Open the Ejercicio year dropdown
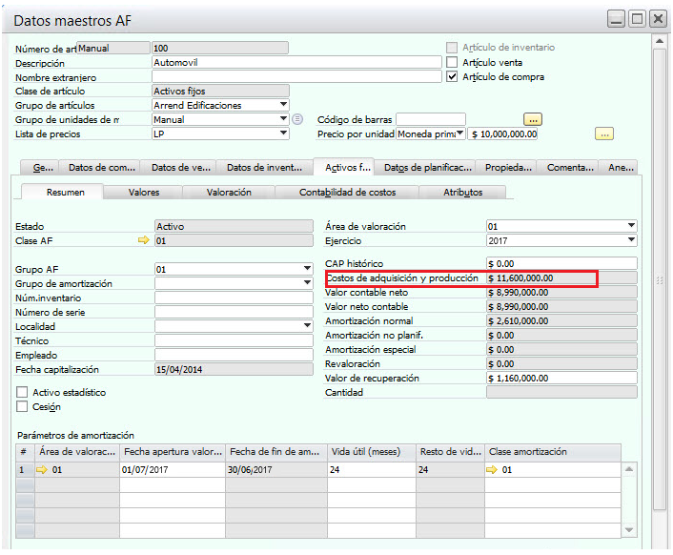 click(631, 240)
